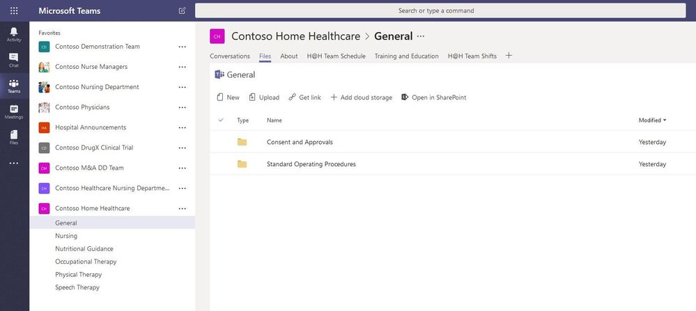Click the search or command box
The height and width of the screenshot is (311, 696).
pyautogui.click(x=440, y=10)
